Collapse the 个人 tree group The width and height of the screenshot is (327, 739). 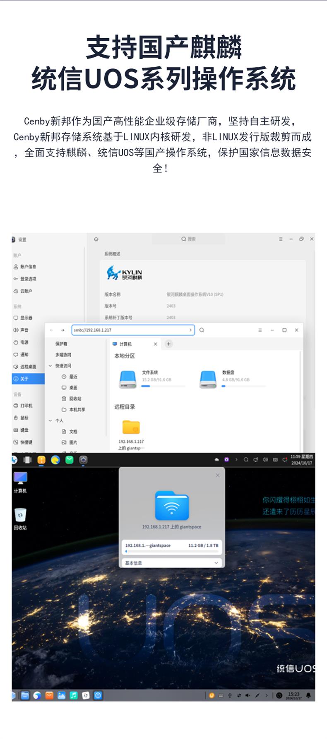pos(50,421)
